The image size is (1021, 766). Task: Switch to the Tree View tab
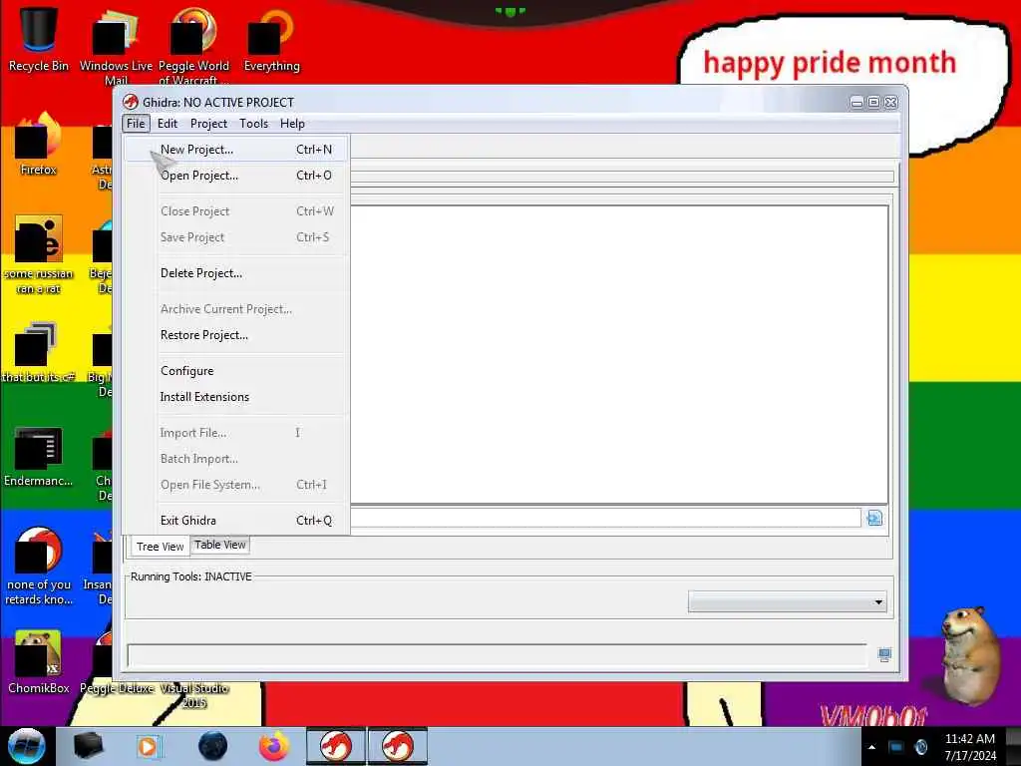click(x=160, y=547)
